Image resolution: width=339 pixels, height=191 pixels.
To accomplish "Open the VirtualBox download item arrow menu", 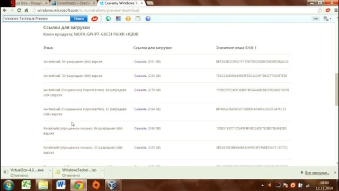I will click(50, 170).
